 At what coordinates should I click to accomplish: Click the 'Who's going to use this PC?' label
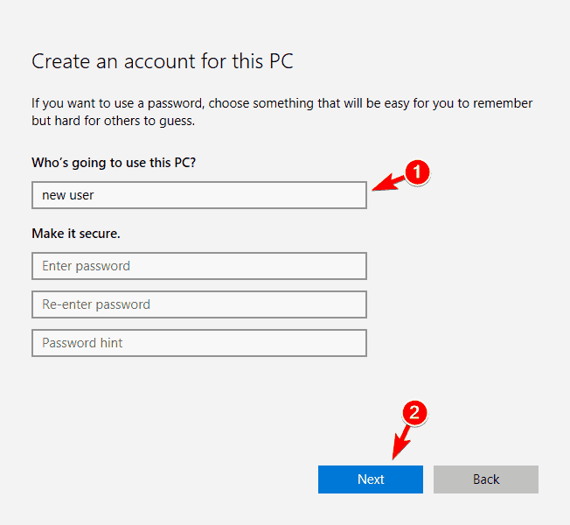click(114, 163)
